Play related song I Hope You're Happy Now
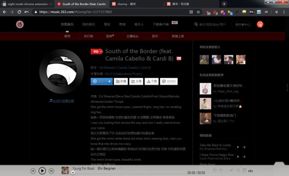 [x=238, y=156]
